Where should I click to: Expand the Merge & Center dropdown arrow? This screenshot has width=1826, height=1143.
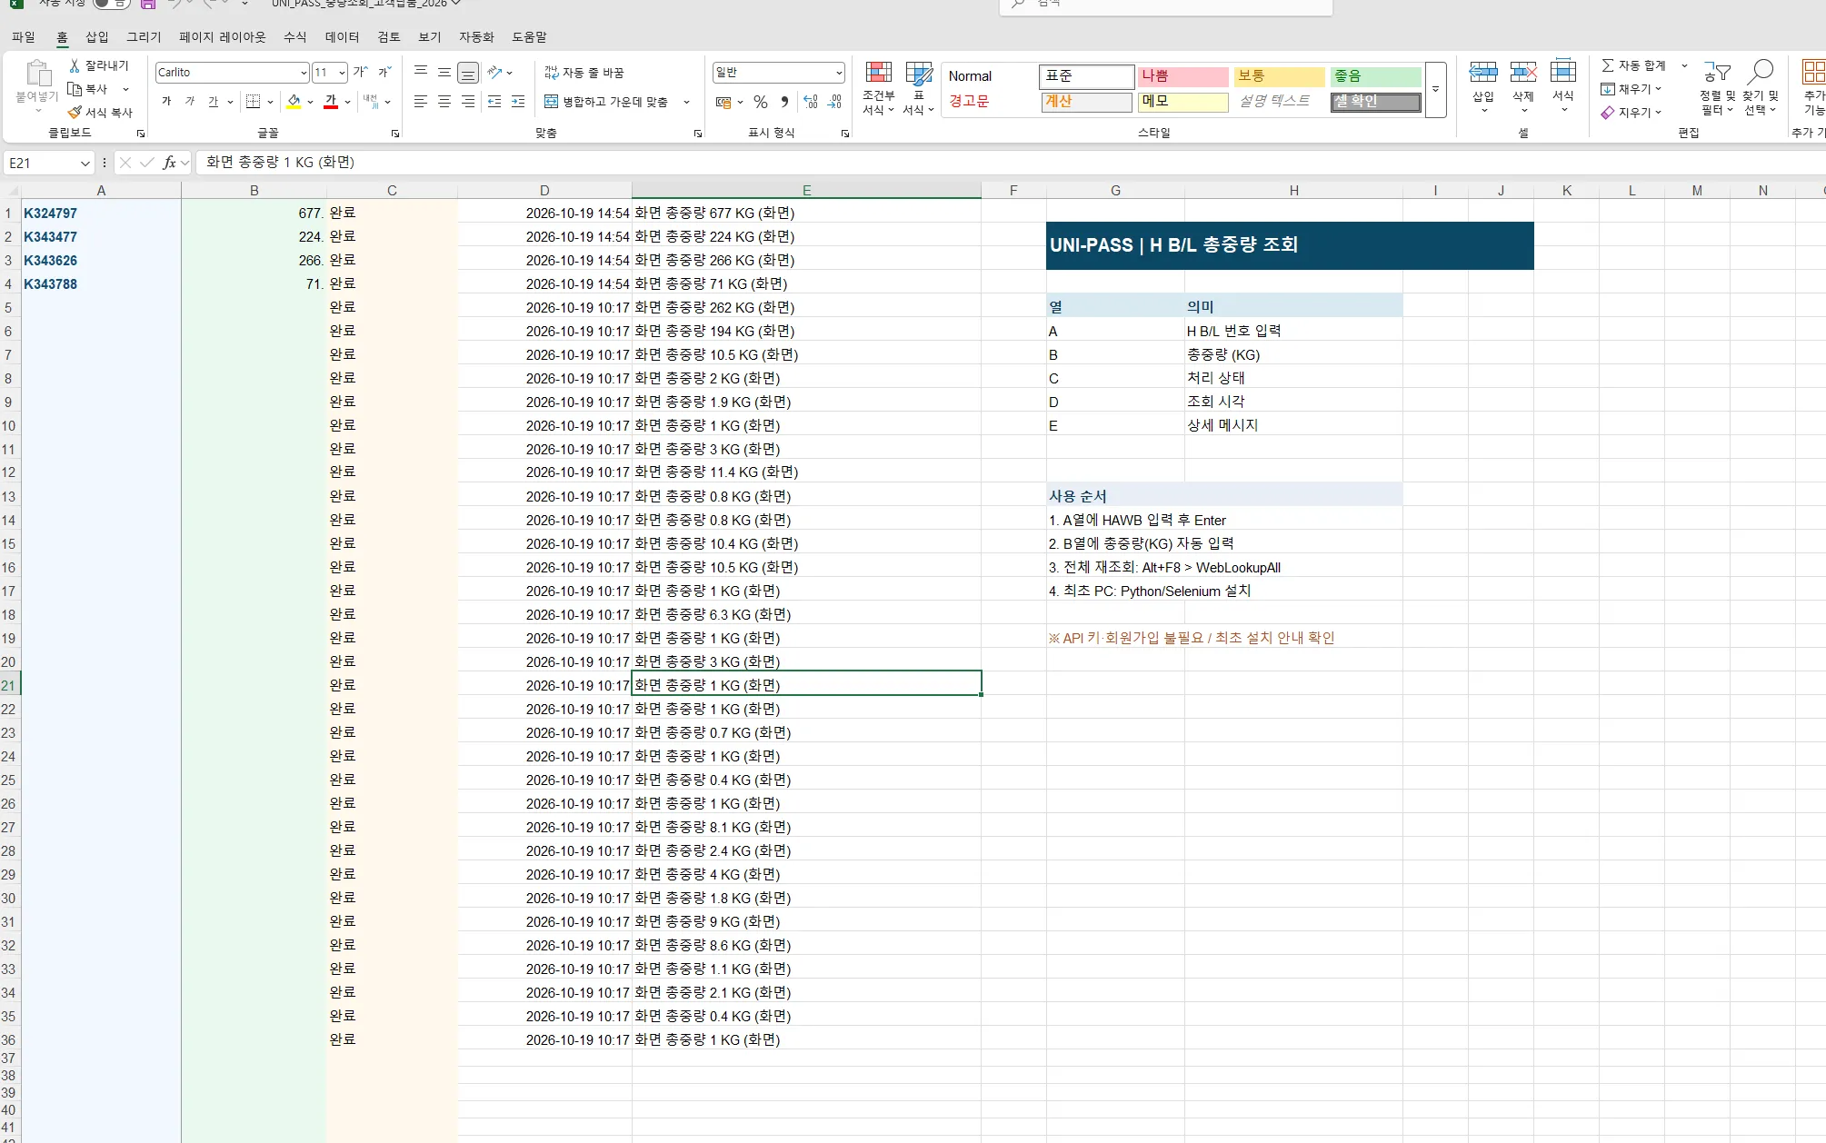coord(686,102)
